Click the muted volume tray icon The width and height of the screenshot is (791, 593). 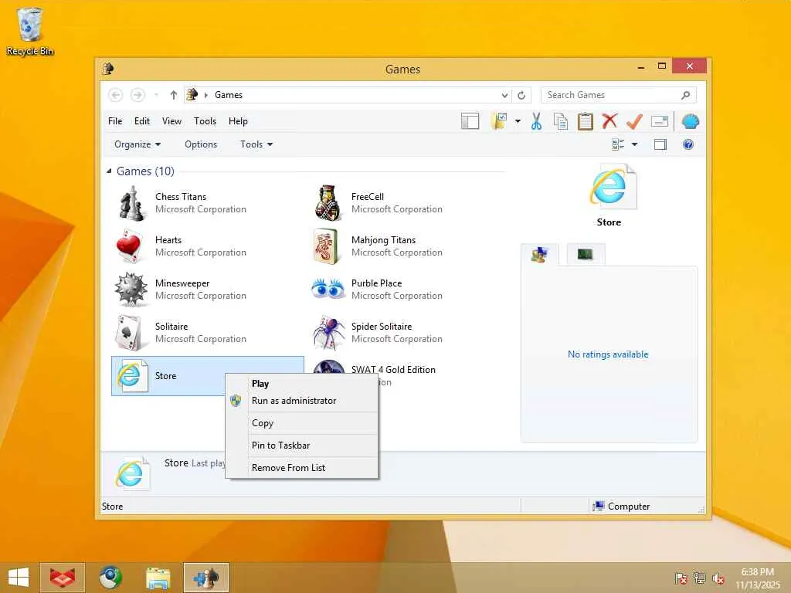[718, 578]
